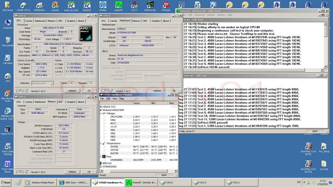Open the CPUID CPU-Z desktop shortcut
Screen dimensions: 333x187
(x=23, y=6)
